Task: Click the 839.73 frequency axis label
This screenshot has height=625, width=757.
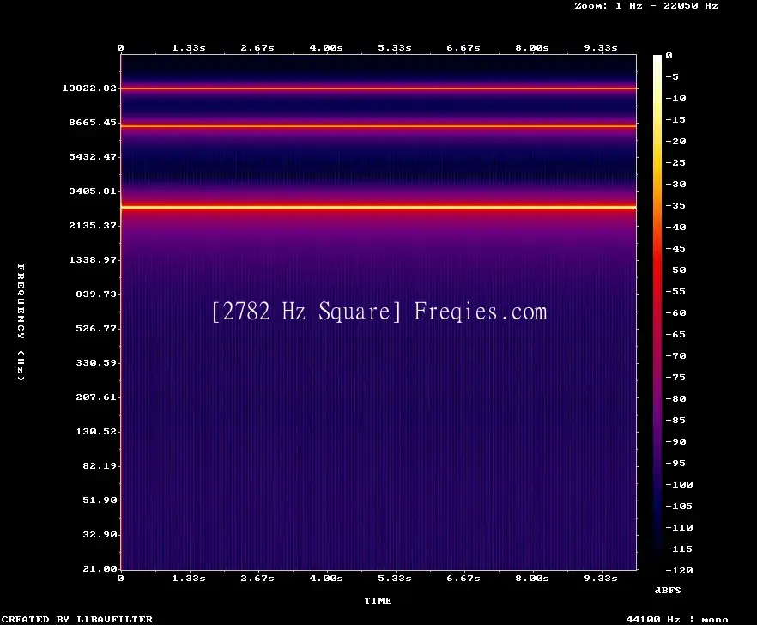Action: point(96,294)
